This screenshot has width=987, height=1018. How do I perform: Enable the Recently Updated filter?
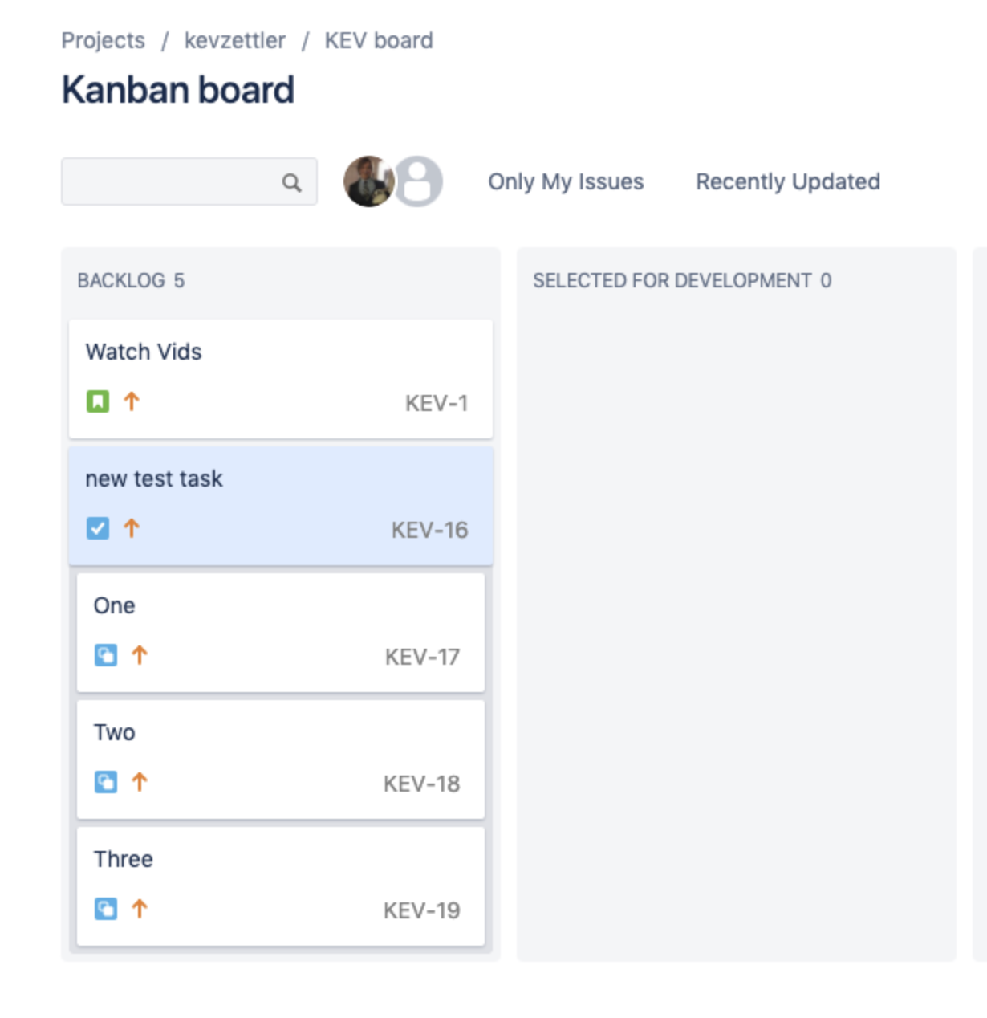point(787,181)
